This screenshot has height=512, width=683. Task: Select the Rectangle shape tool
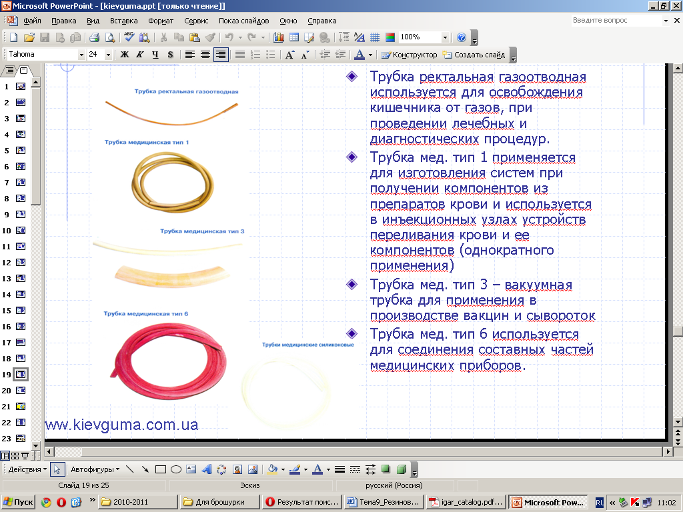pyautogui.click(x=161, y=469)
